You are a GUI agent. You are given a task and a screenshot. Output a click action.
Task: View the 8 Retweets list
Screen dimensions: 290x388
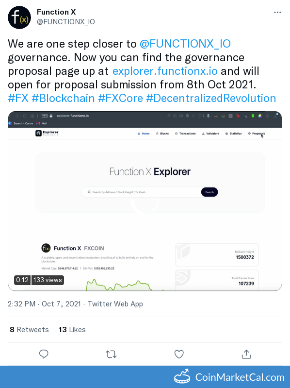(x=29, y=330)
